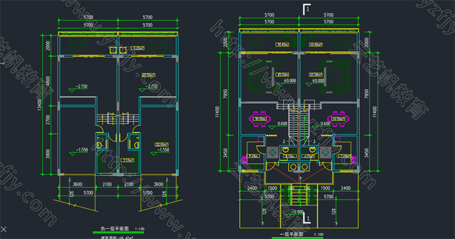Select left 1500 dimension under first-floor plan
The height and width of the screenshot is (239, 455).
[x=272, y=188]
